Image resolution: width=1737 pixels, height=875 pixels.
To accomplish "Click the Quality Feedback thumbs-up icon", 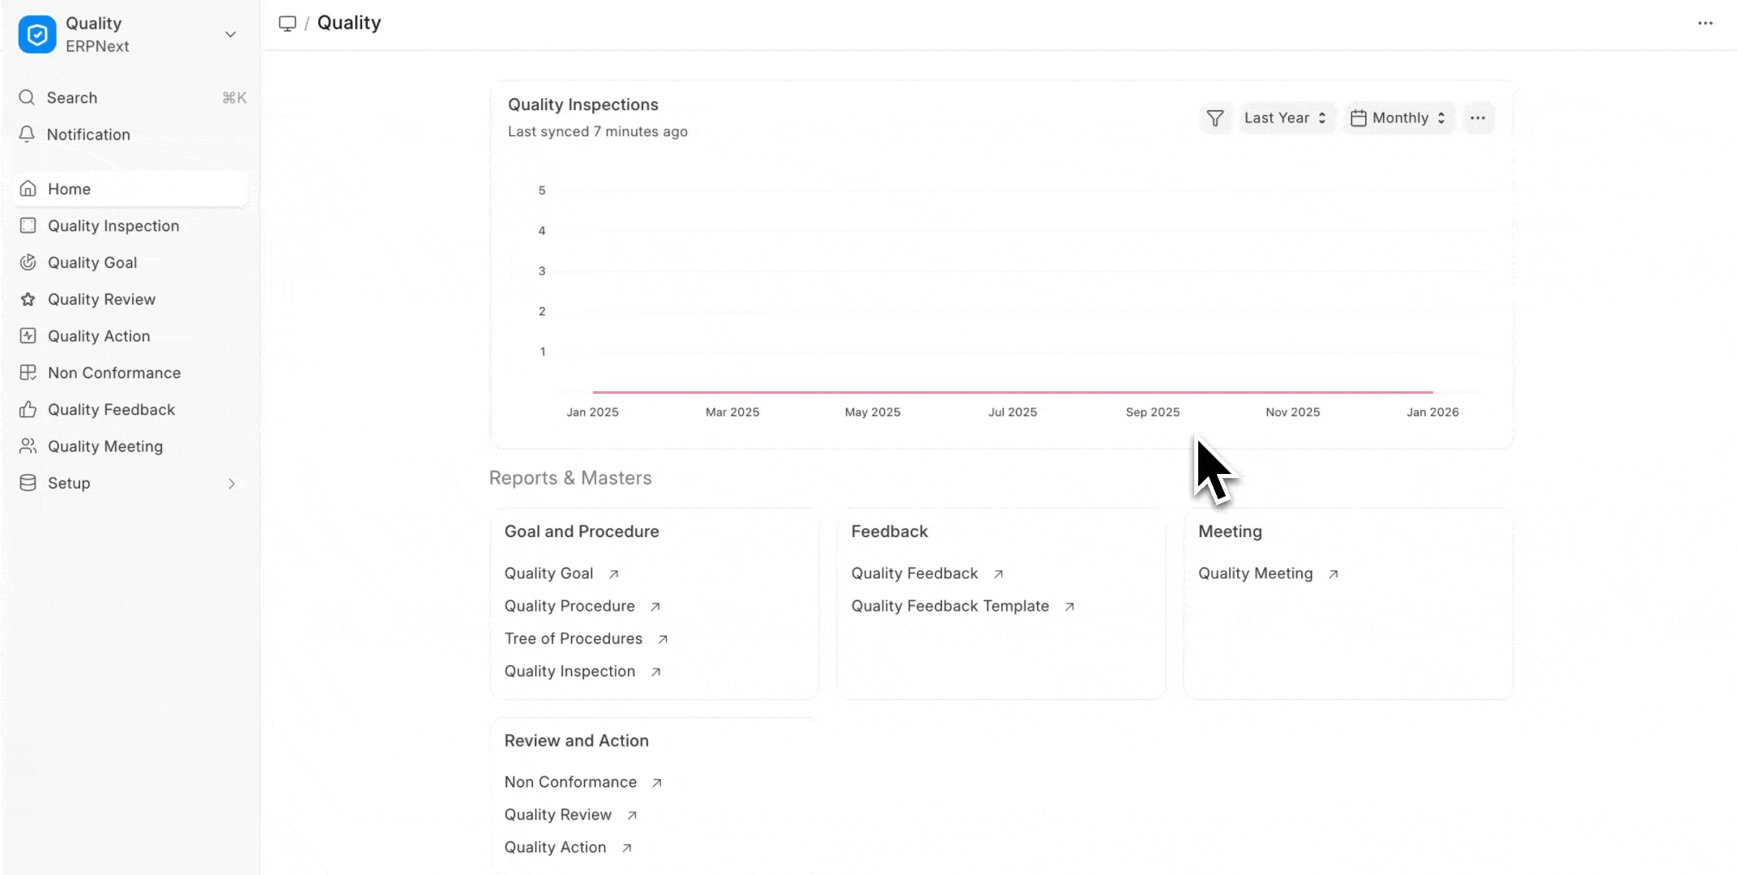I will (x=28, y=410).
